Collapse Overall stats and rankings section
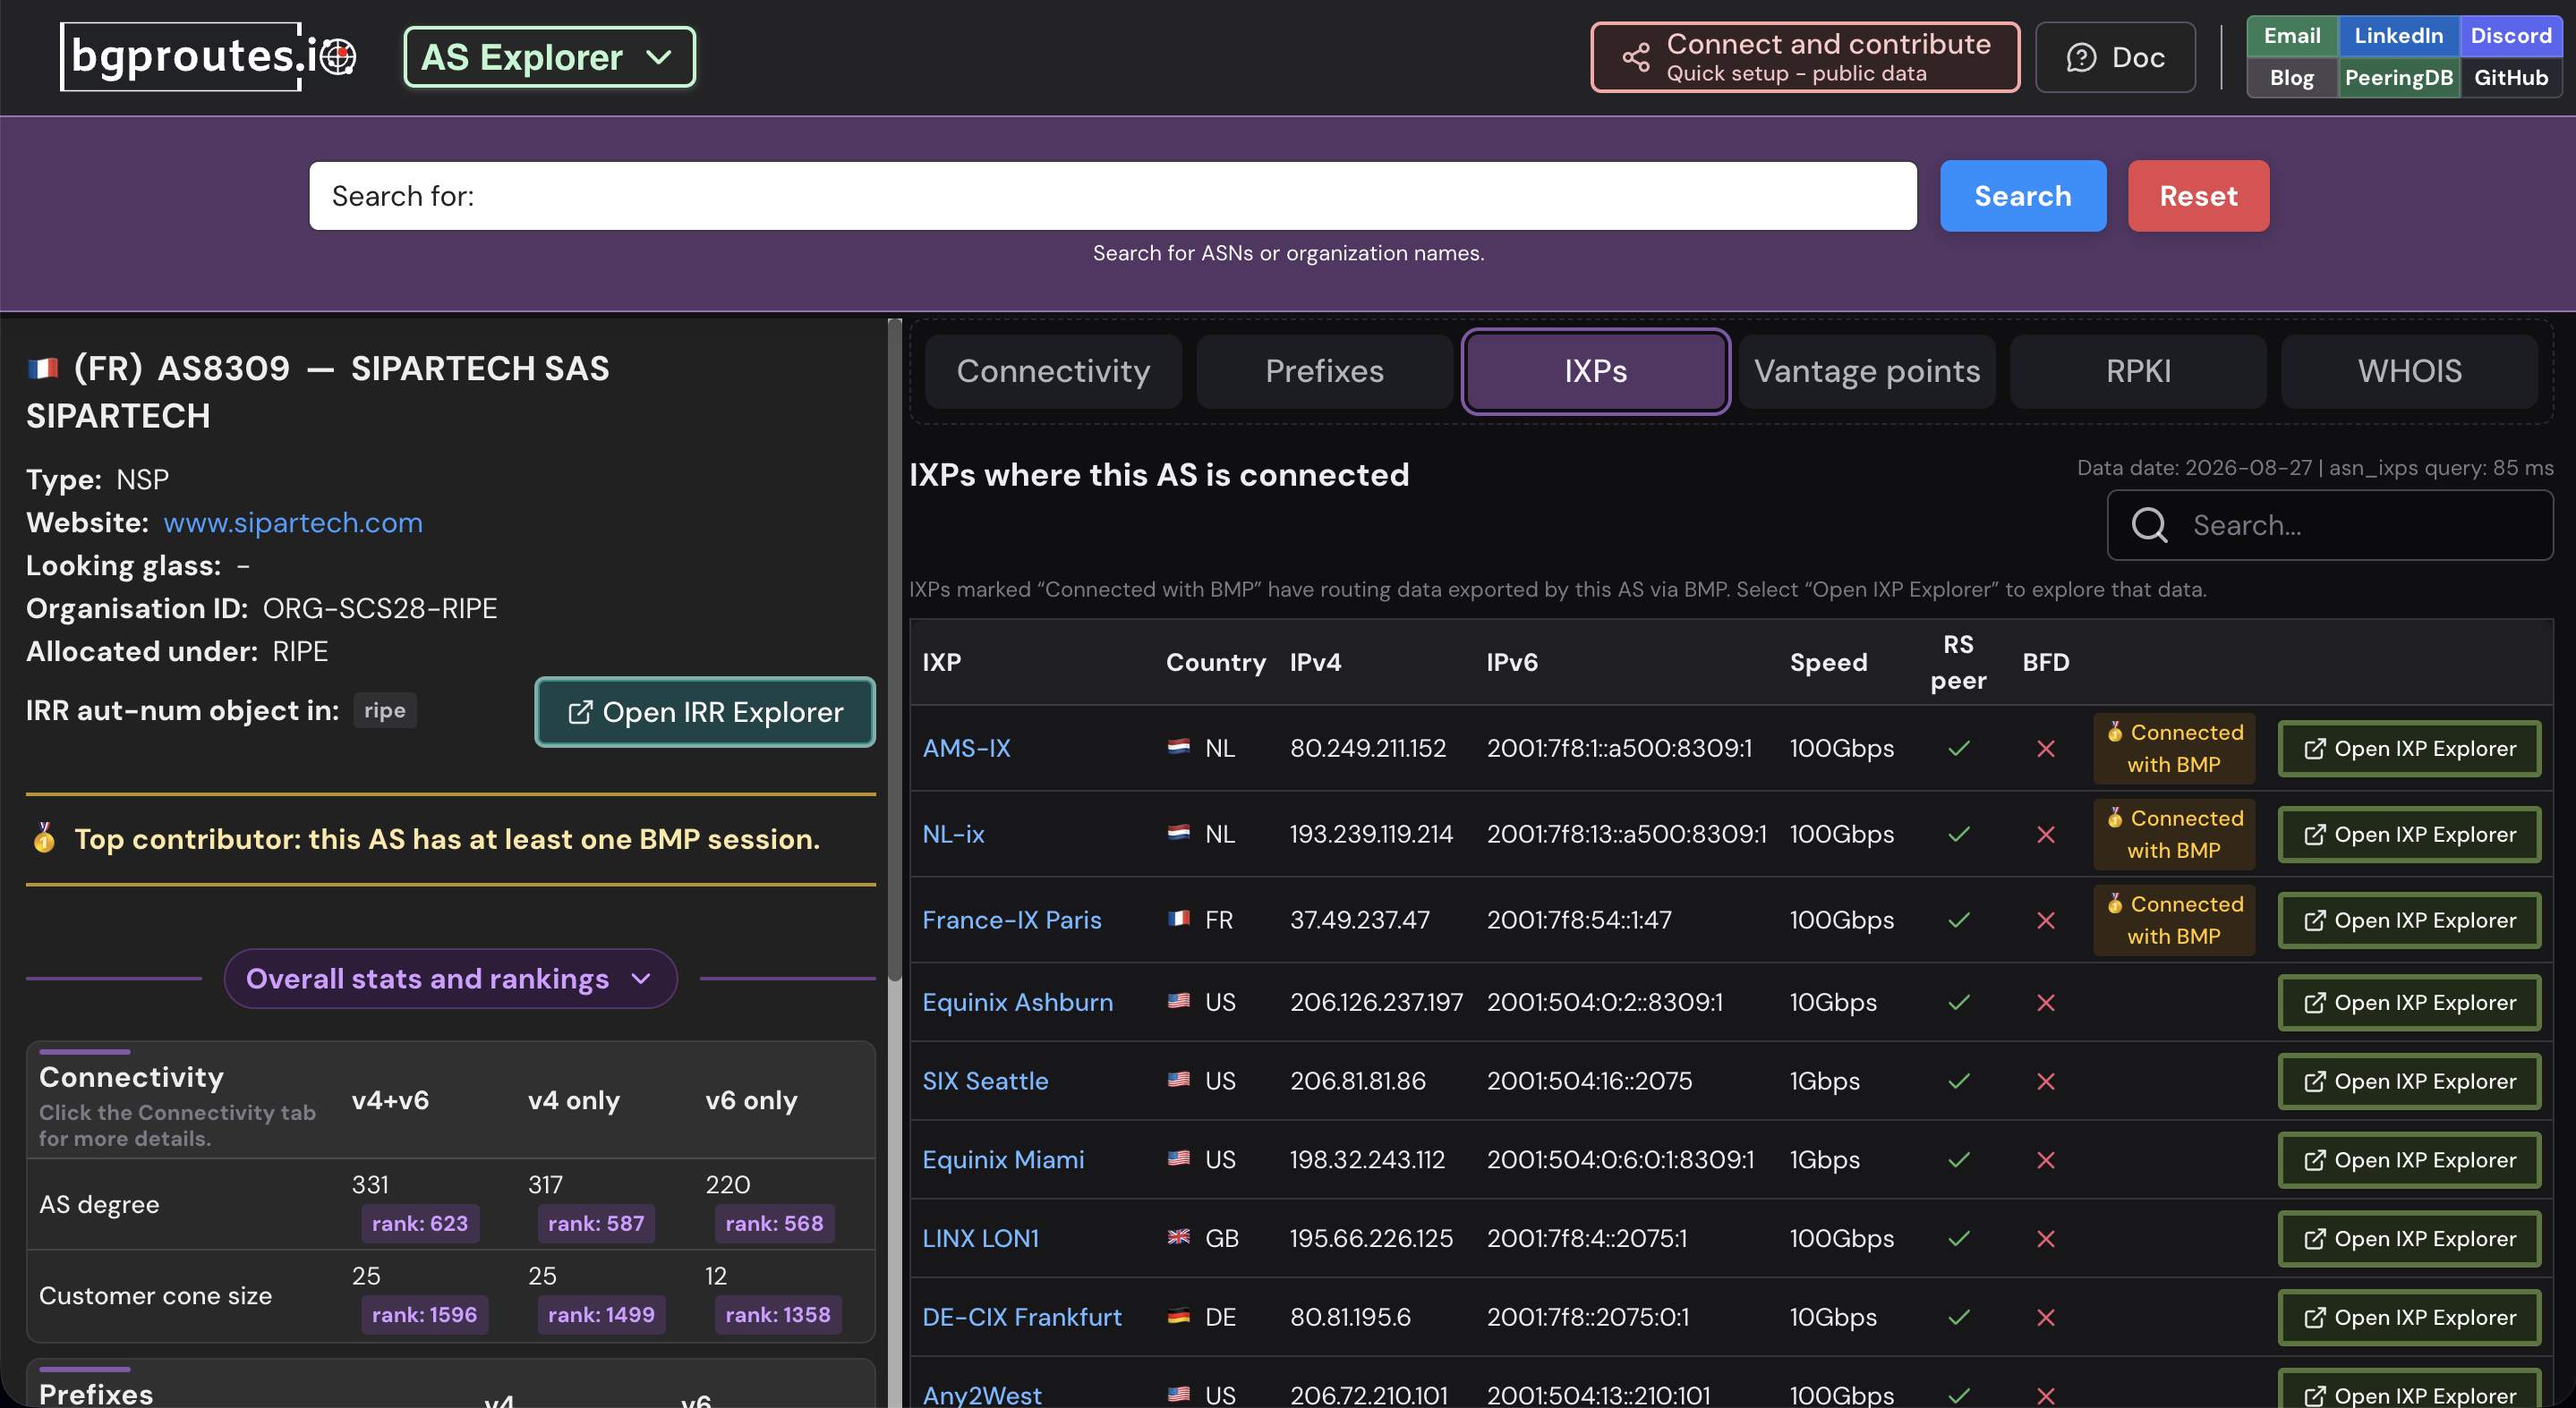This screenshot has width=2576, height=1408. (450, 979)
